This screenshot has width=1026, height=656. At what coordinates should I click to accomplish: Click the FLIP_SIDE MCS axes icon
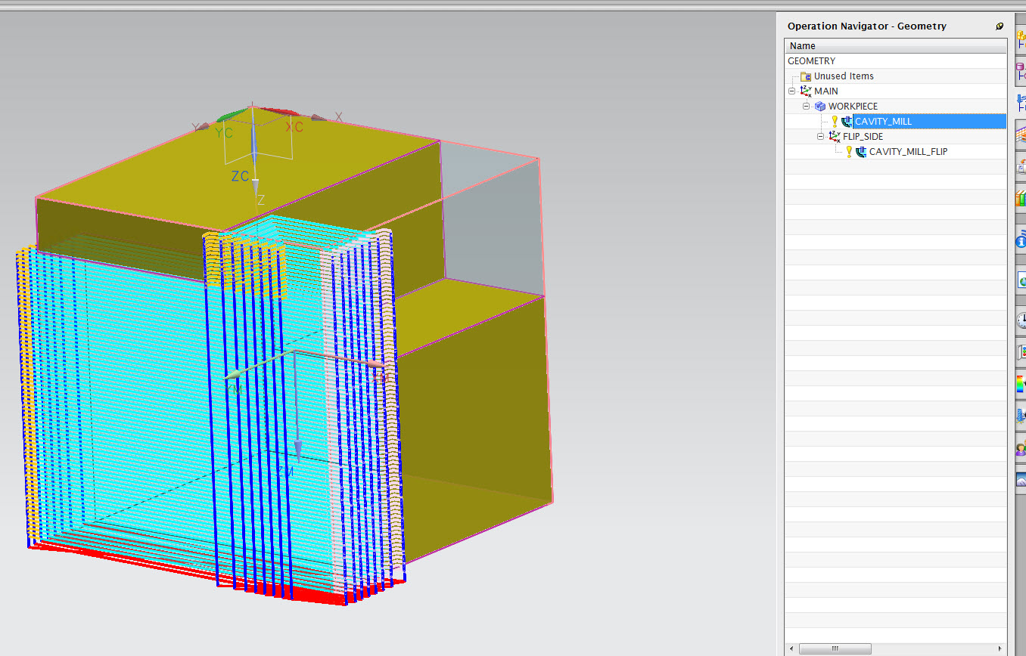(835, 137)
